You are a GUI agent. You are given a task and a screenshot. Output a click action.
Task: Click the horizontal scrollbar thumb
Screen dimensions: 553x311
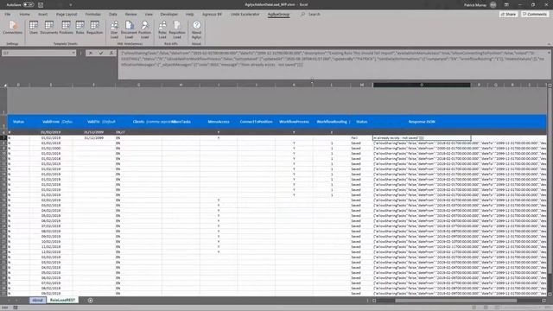455,301
